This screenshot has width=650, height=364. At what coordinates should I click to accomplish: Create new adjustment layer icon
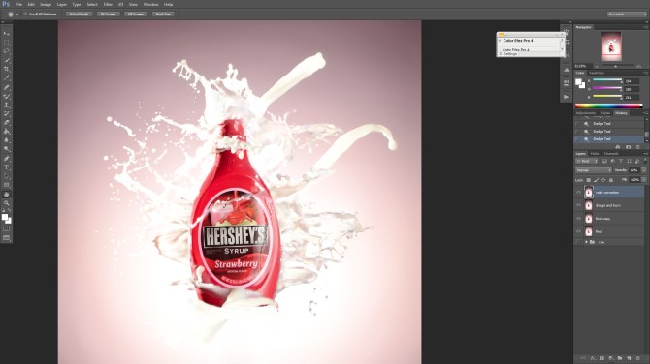[x=611, y=358]
